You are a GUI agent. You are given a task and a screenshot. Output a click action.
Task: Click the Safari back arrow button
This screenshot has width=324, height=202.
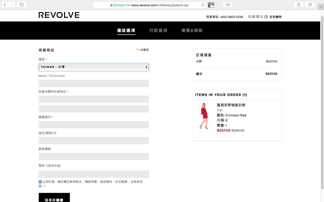(5, 5)
